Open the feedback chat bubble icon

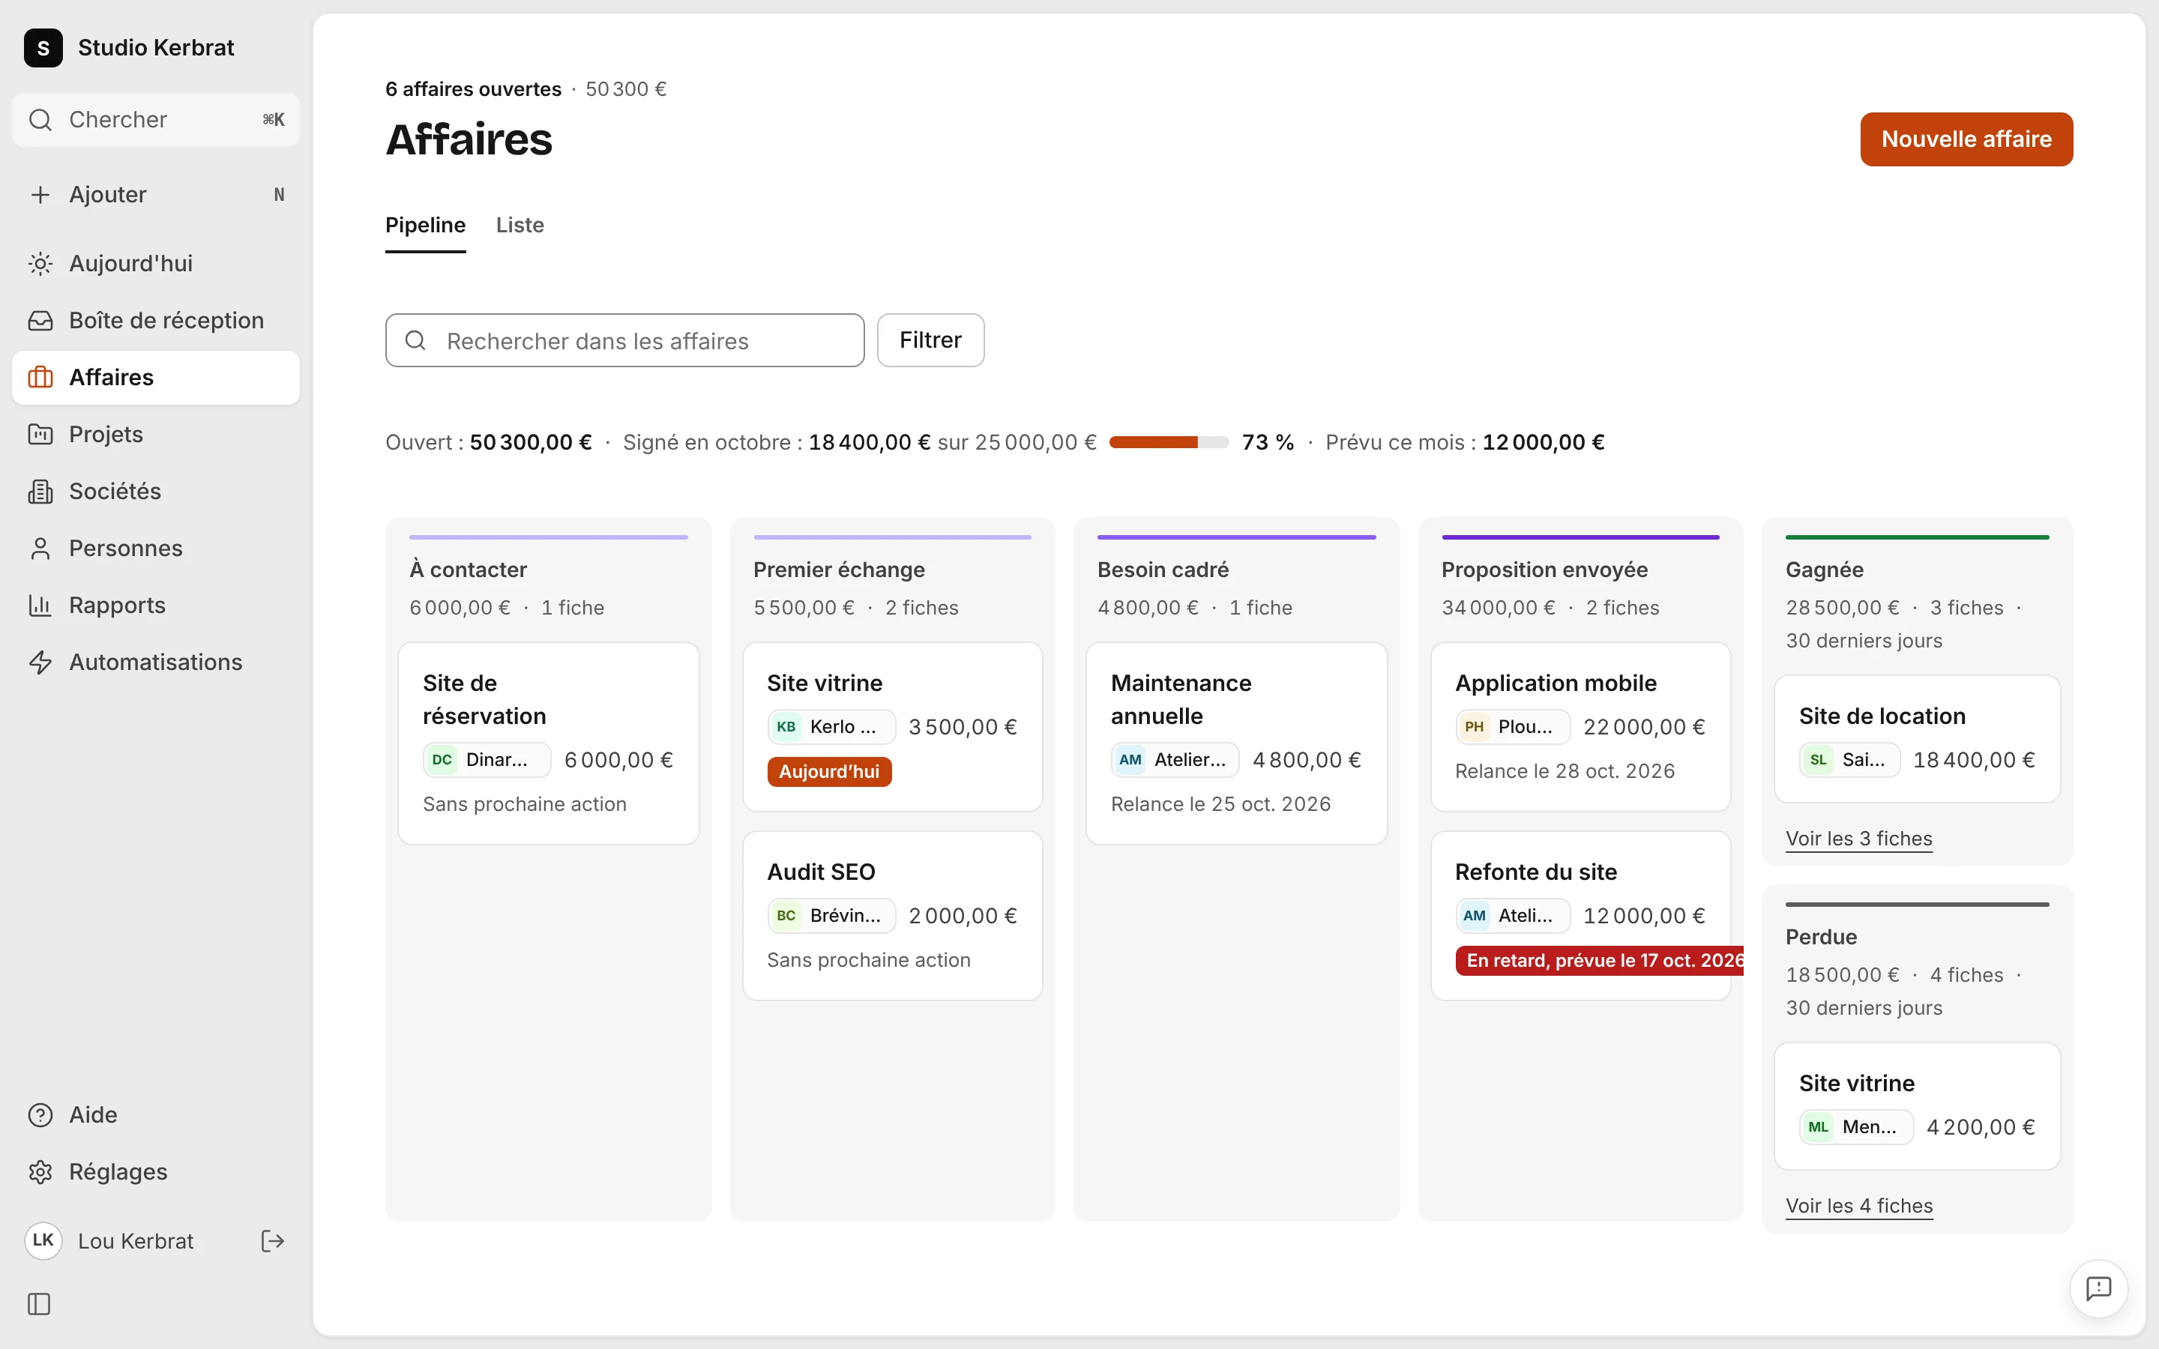point(2098,1288)
